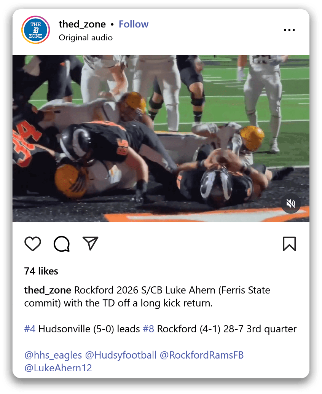
Task: Open @hhs_eagles mention
Action: 53,355
